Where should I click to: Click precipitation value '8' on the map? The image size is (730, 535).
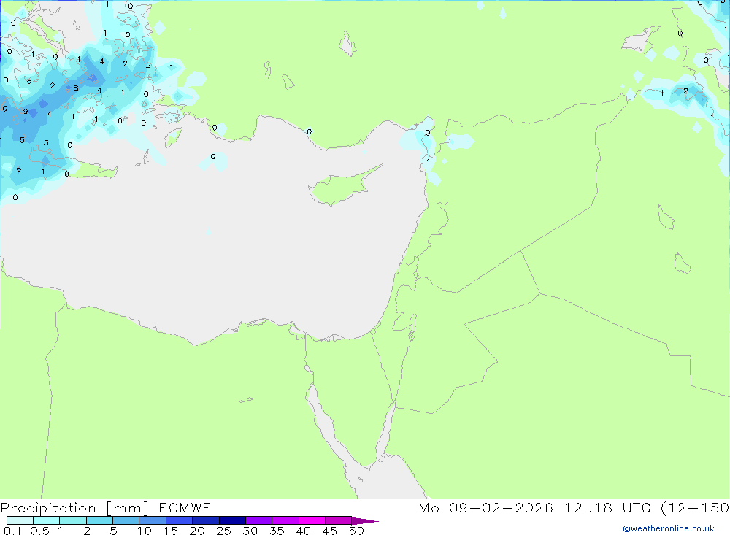(76, 88)
